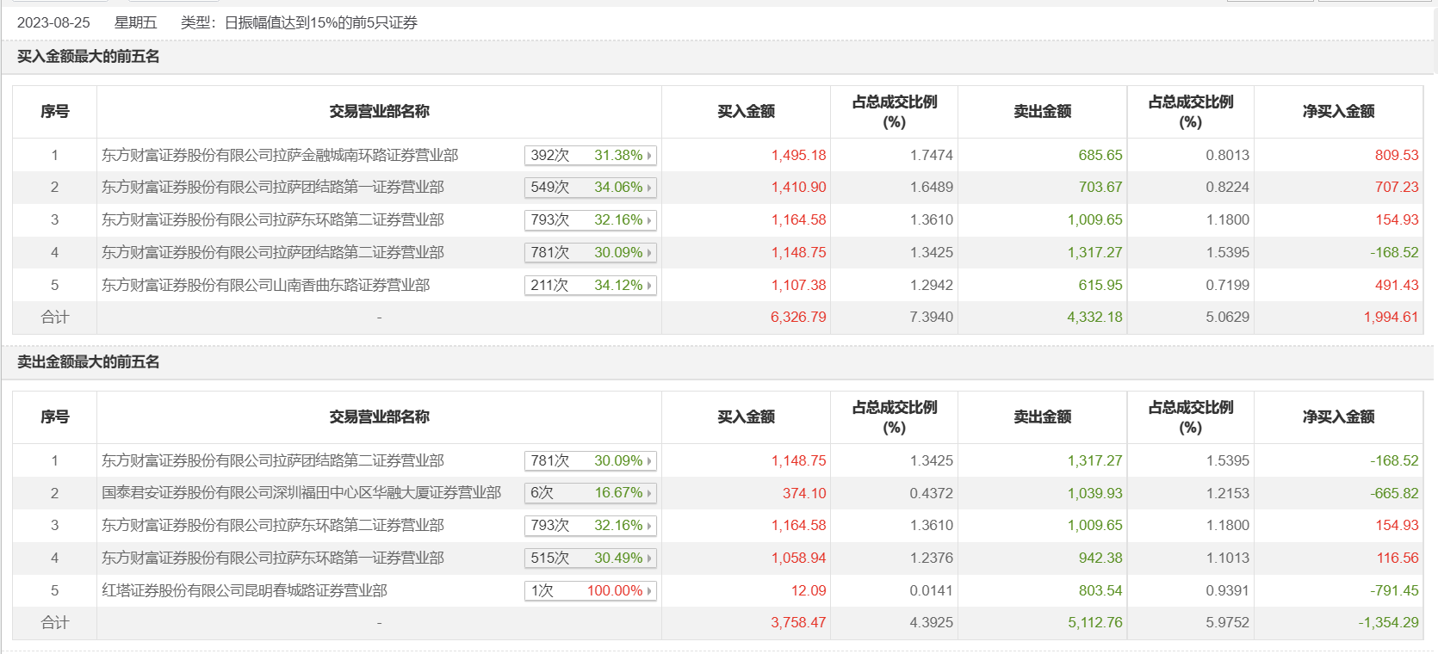
Task: Click the arrow icon beside 392次 31.38%
Action: click(649, 156)
